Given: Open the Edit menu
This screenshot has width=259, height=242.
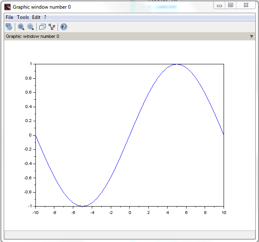Looking at the screenshot, I should coord(36,17).
